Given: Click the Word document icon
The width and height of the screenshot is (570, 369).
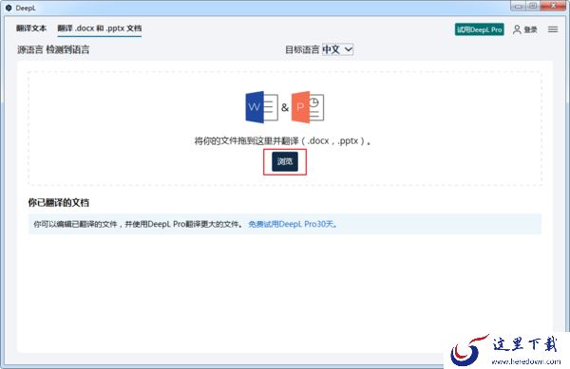Looking at the screenshot, I should [x=262, y=107].
